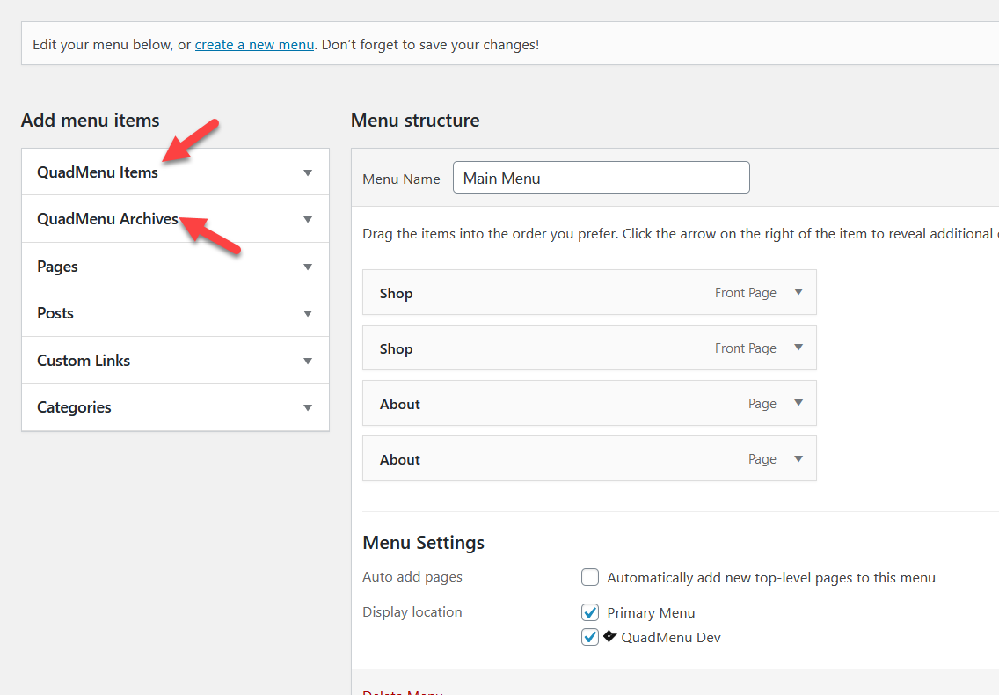Open the Categories section title

pos(74,407)
